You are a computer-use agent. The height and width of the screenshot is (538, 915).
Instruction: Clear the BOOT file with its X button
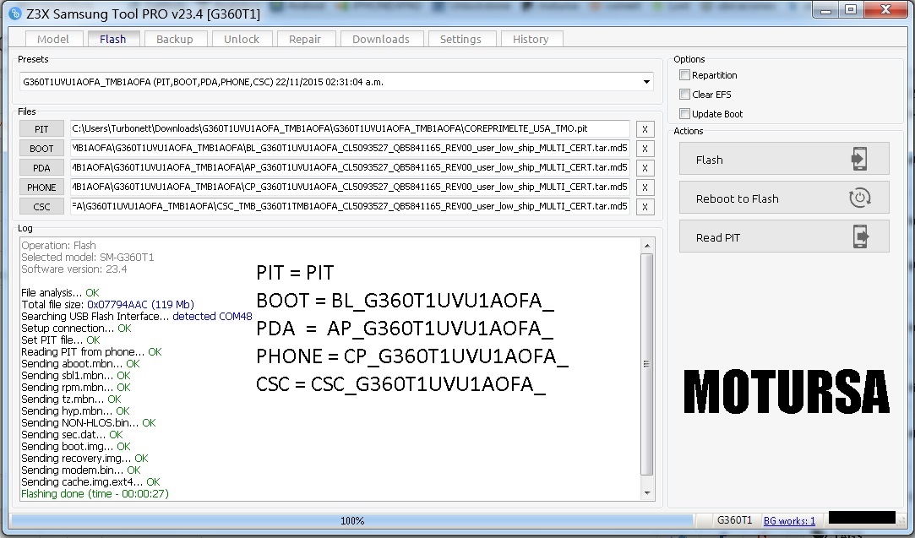[x=645, y=149]
